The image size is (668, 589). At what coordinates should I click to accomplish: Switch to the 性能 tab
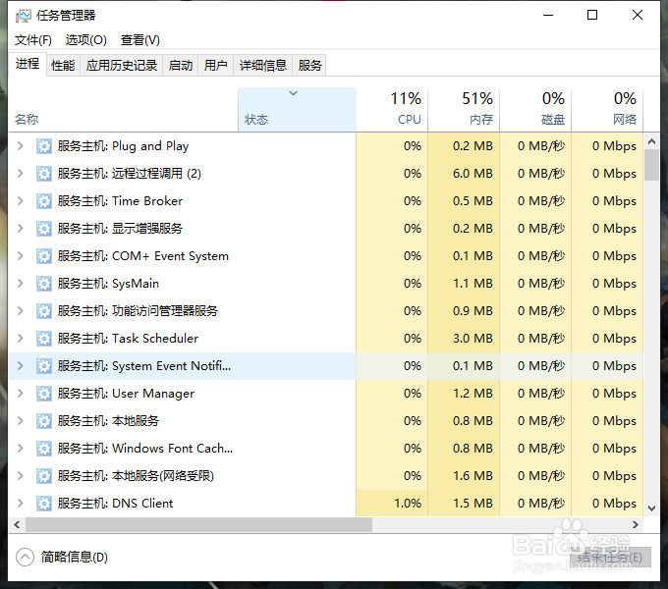pos(63,66)
